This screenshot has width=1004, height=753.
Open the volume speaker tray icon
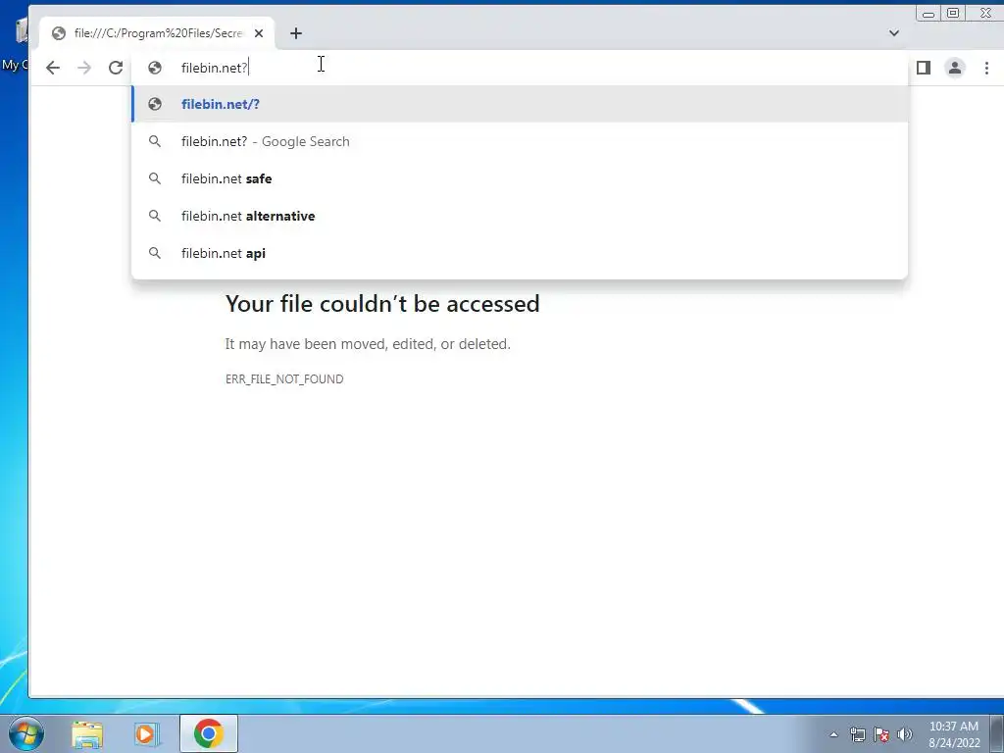coord(905,734)
